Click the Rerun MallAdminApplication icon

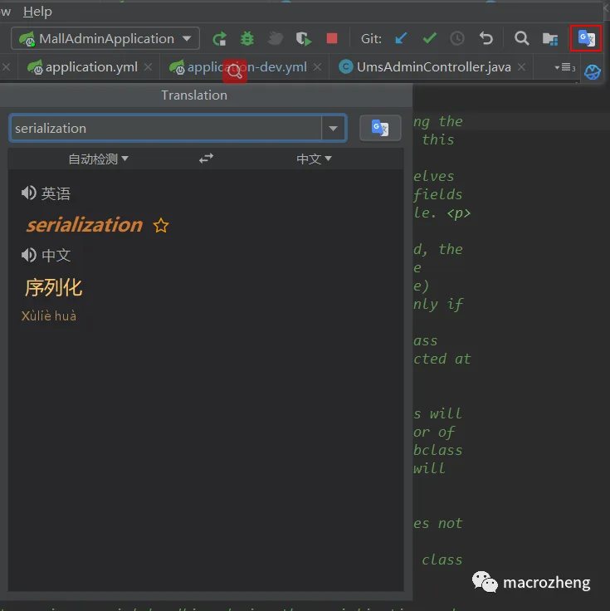pyautogui.click(x=220, y=38)
